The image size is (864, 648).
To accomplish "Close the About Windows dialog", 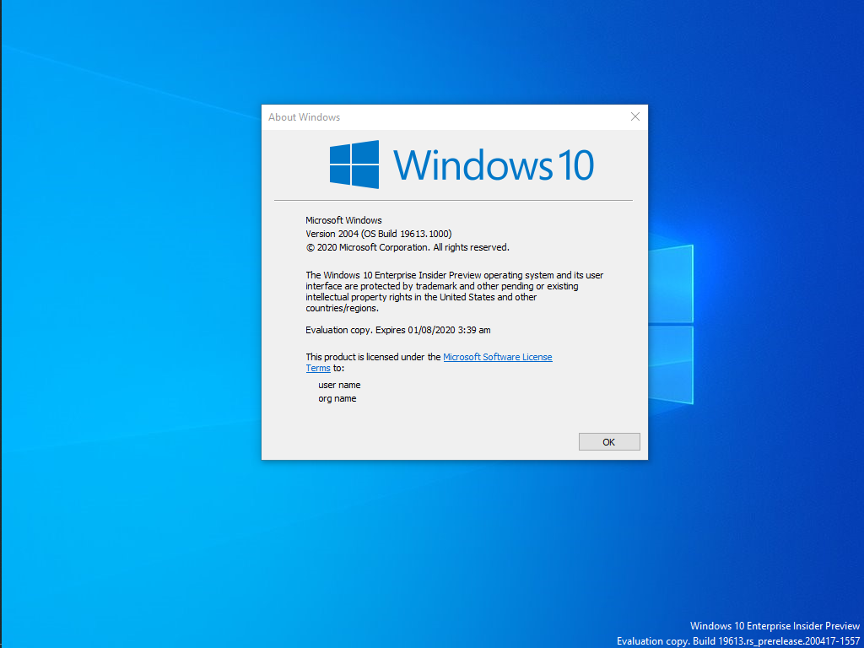I will click(634, 116).
